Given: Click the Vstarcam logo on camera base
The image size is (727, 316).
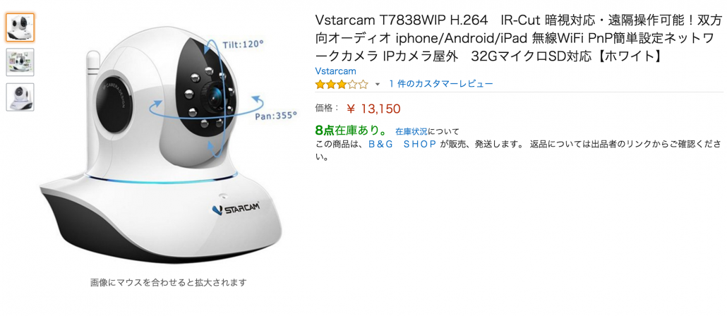Looking at the screenshot, I should (x=235, y=208).
